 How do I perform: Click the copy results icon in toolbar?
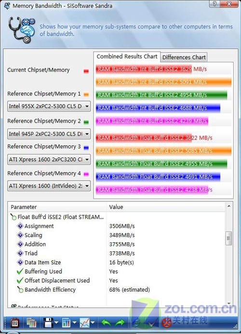[x=31, y=323]
